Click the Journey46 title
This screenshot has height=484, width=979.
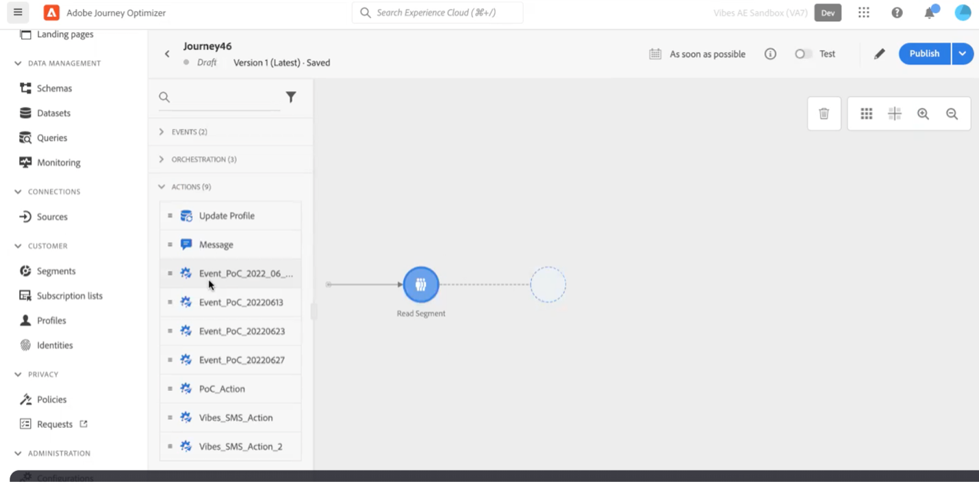[207, 46]
